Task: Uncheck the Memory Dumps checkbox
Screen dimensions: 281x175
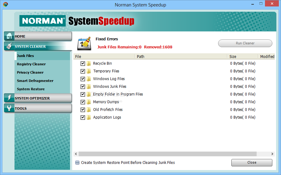Action: click(x=83, y=102)
